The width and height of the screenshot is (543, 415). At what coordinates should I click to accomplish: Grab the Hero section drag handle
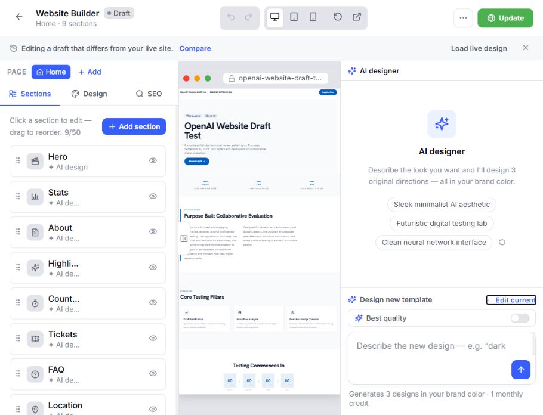(x=18, y=160)
